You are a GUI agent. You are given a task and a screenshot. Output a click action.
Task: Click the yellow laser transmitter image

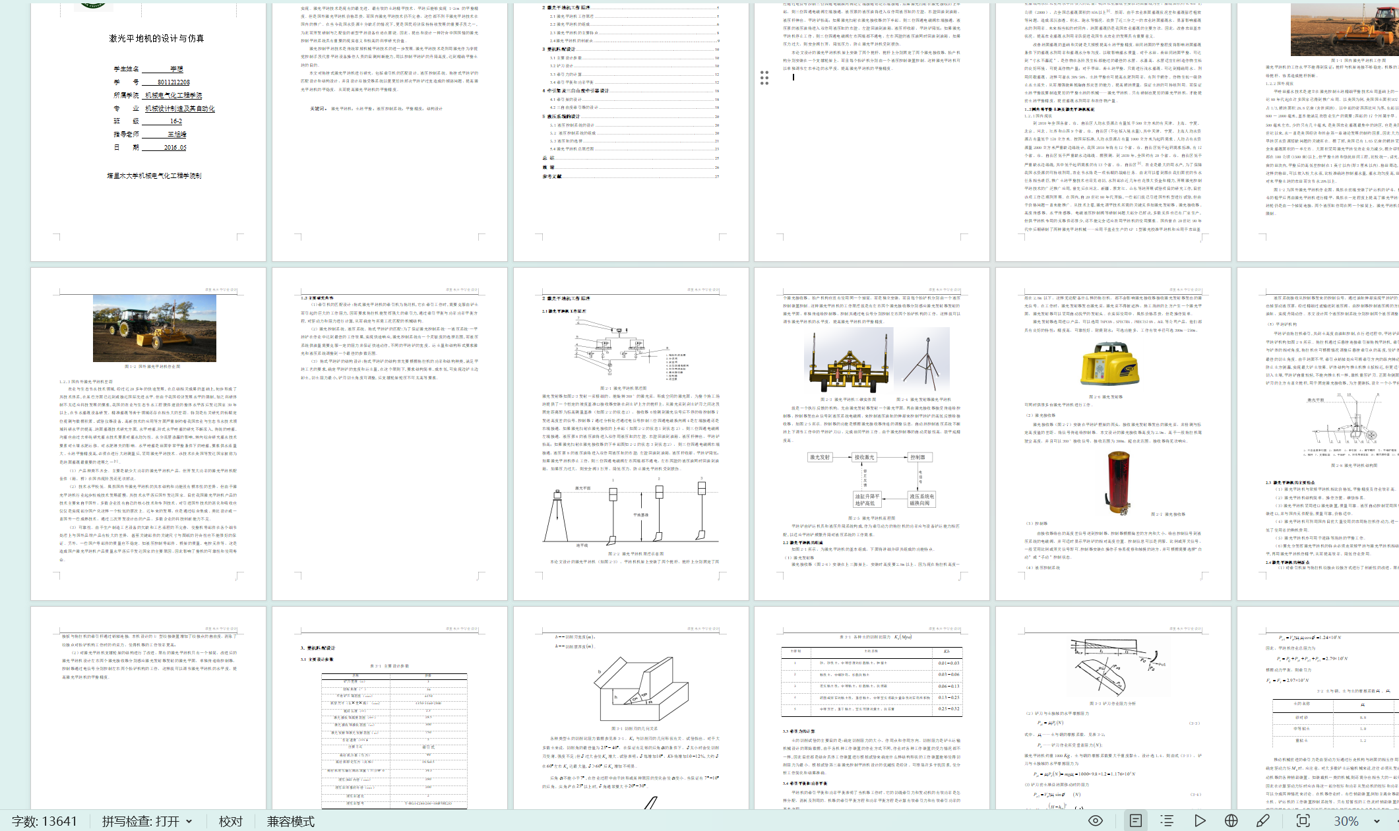click(x=1109, y=363)
